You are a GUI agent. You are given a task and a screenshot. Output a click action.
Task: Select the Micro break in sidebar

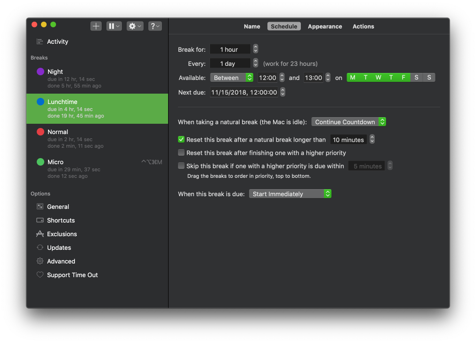(97, 168)
